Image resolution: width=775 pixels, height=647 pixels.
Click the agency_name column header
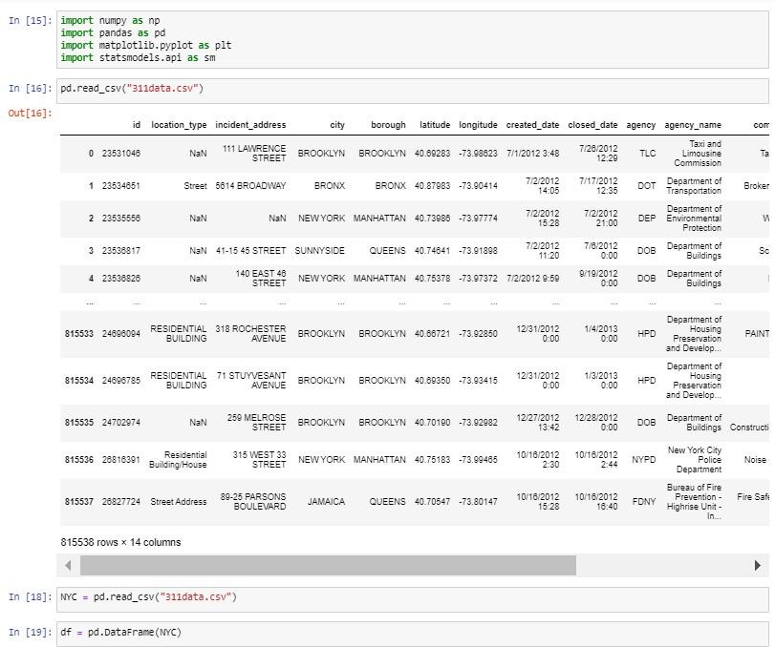(693, 124)
